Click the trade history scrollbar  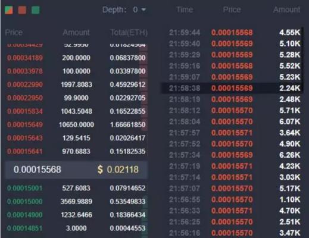(x=302, y=59)
